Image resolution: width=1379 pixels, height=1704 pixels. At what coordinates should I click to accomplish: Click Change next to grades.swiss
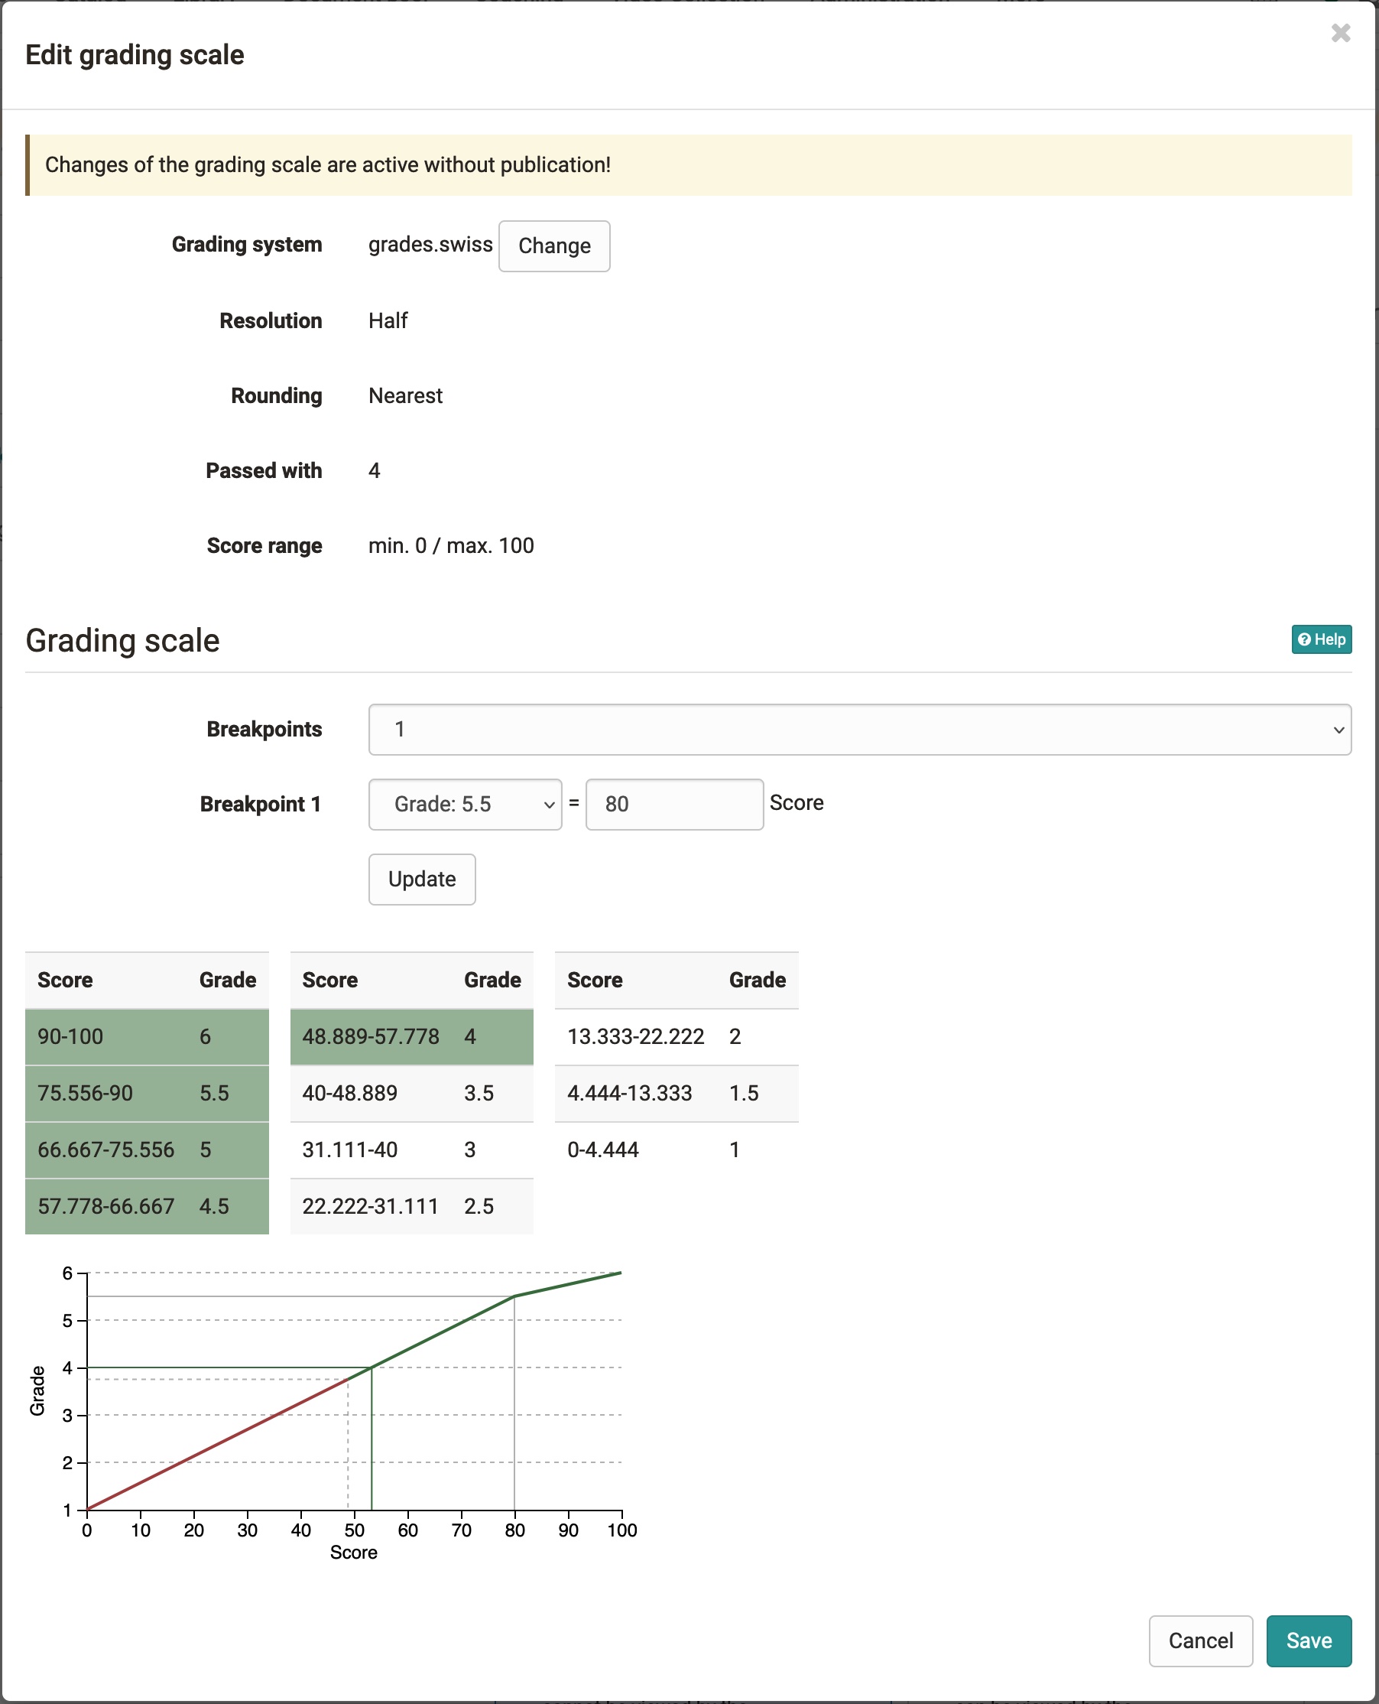coord(553,246)
